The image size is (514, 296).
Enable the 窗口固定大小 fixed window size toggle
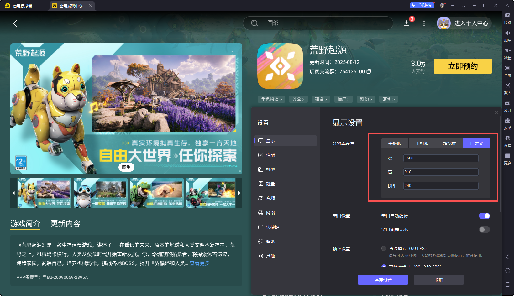(x=484, y=230)
